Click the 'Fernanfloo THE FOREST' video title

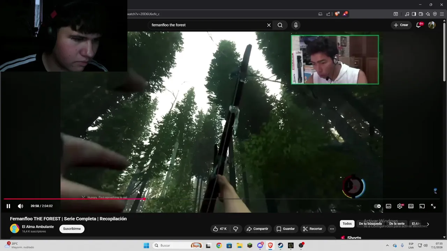pos(68,219)
